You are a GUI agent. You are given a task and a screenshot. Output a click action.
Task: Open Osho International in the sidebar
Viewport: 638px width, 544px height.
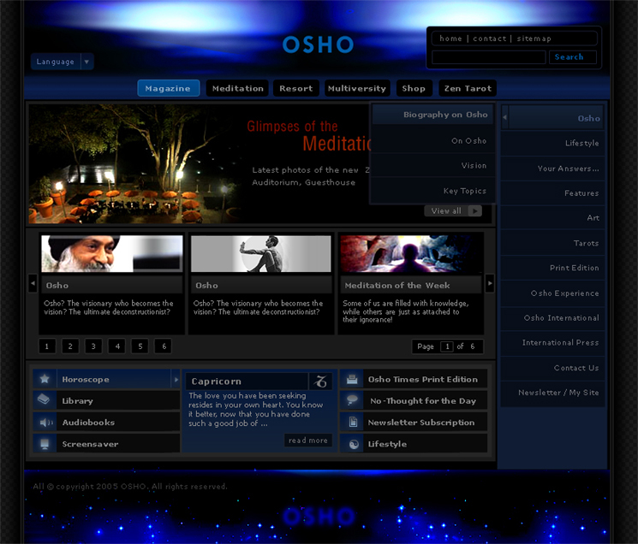pyautogui.click(x=552, y=317)
